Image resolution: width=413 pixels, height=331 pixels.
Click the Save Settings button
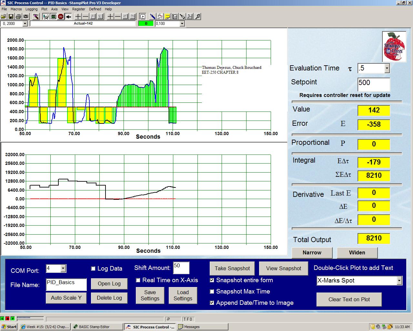[150, 295]
